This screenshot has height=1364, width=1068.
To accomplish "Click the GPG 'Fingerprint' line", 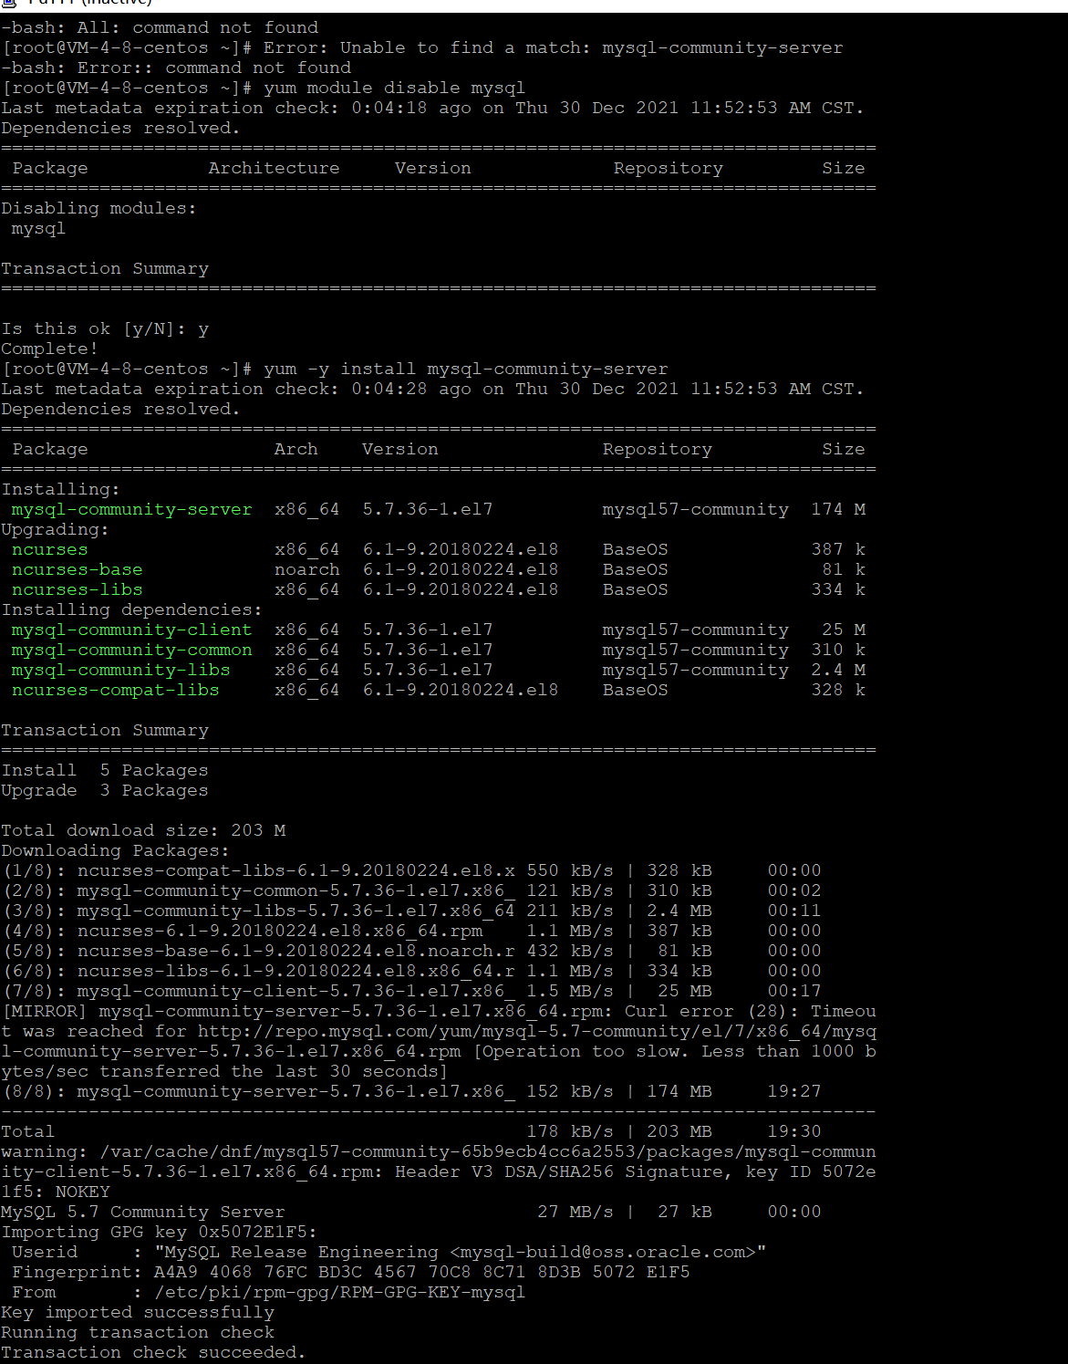I will coord(350,1273).
